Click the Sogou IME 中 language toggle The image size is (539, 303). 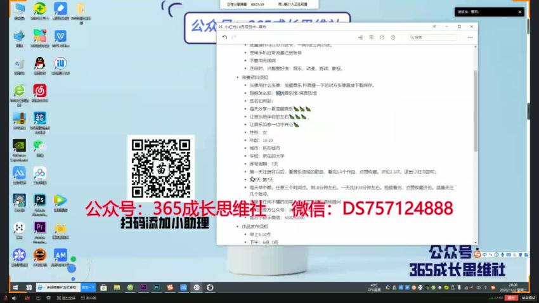click(x=484, y=255)
